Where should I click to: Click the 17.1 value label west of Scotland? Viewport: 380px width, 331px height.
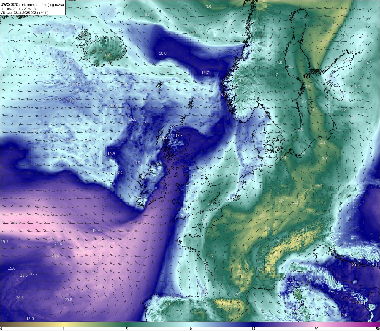(x=145, y=123)
